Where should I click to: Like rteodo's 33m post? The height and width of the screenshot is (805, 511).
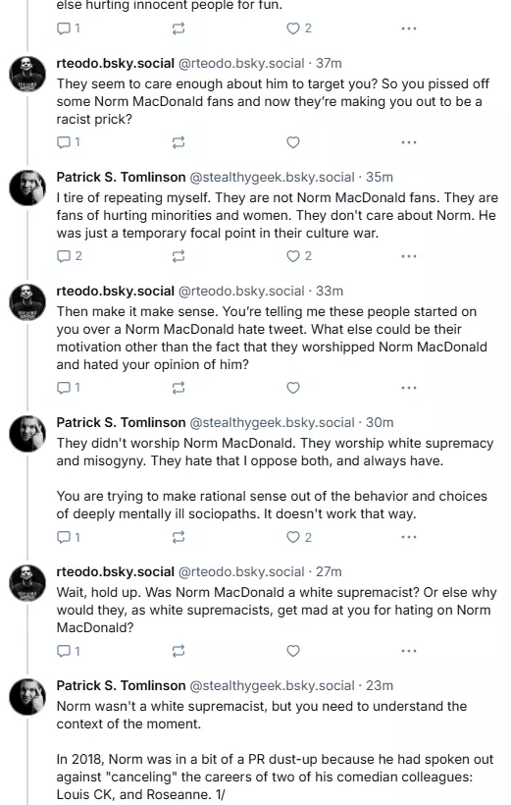click(x=293, y=388)
